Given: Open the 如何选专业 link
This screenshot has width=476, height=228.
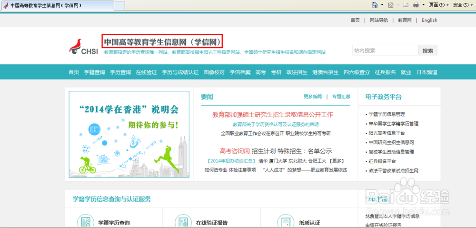Looking at the screenshot, I should click(216, 170).
